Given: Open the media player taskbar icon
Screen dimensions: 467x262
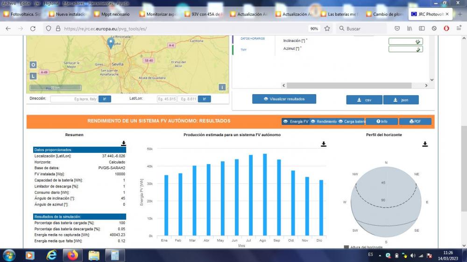Looking at the screenshot, I should point(30,255).
